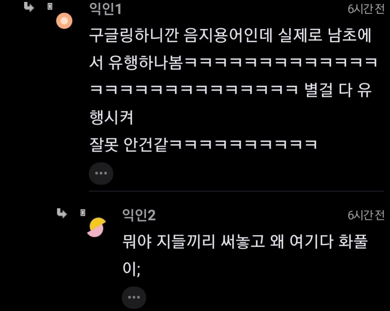Open the three-dot menu under 익인2's comment
Screen dimensions: 390x311
coord(134,297)
